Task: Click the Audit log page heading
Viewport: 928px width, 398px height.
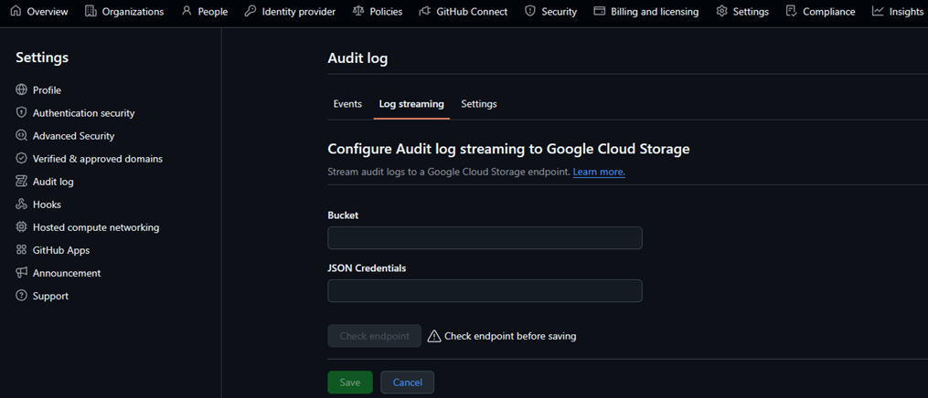Action: 357,58
